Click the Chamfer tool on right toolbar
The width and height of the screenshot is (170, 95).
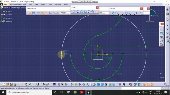click(168, 30)
